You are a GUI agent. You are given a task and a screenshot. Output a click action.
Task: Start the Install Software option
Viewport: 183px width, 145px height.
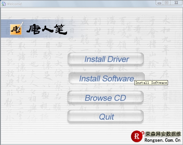[x=106, y=78]
